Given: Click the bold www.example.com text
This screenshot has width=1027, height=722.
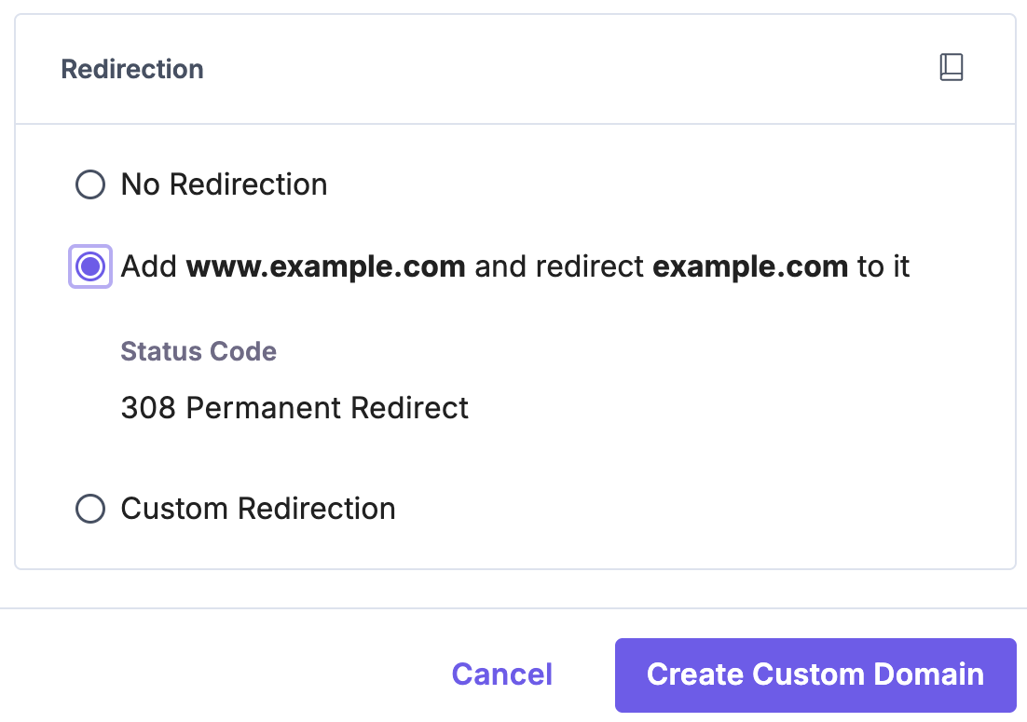Looking at the screenshot, I should (325, 266).
